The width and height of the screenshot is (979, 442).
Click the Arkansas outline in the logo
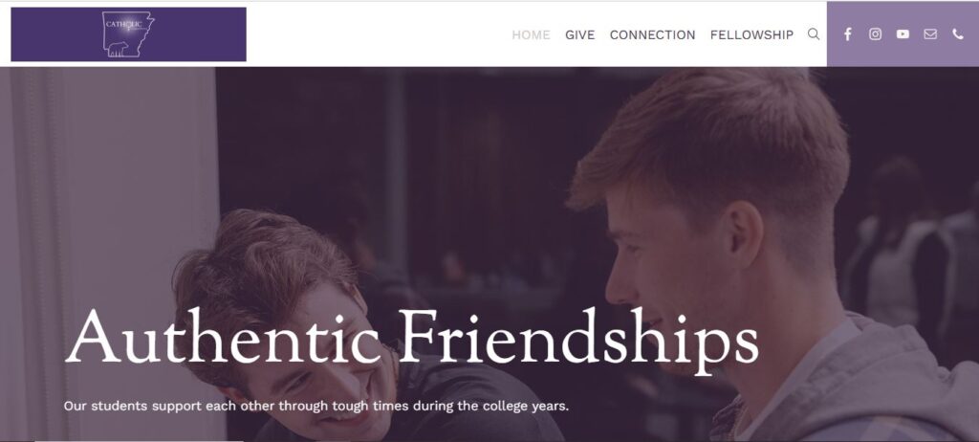point(128,34)
